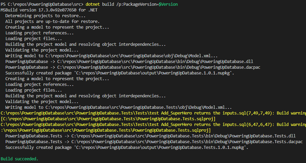Click the 'Writing model to' line for PoweringUpDatabase\obj\Debug\Model.xml

(112, 56)
